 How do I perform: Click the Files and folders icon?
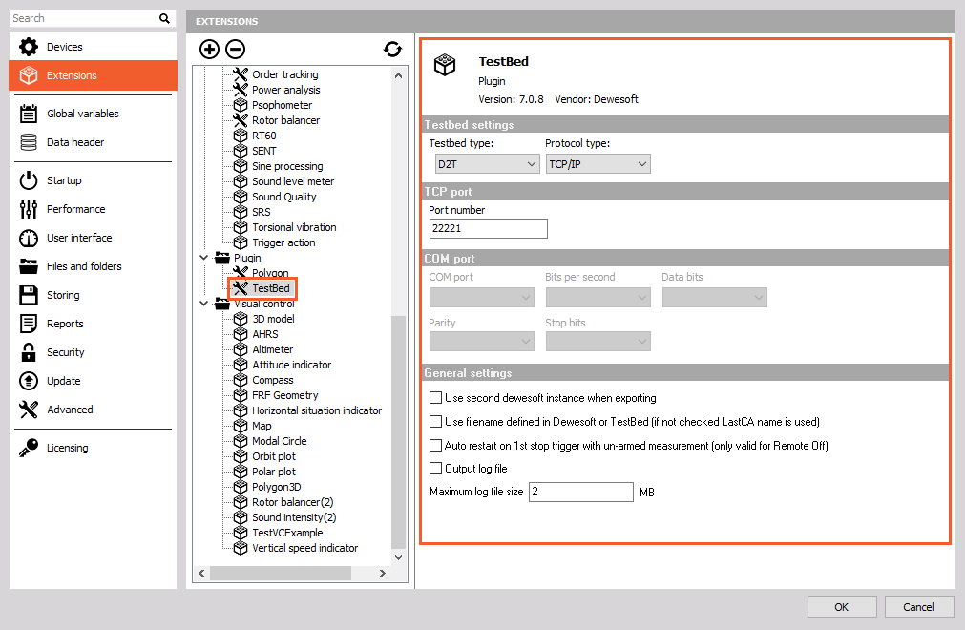(x=29, y=266)
